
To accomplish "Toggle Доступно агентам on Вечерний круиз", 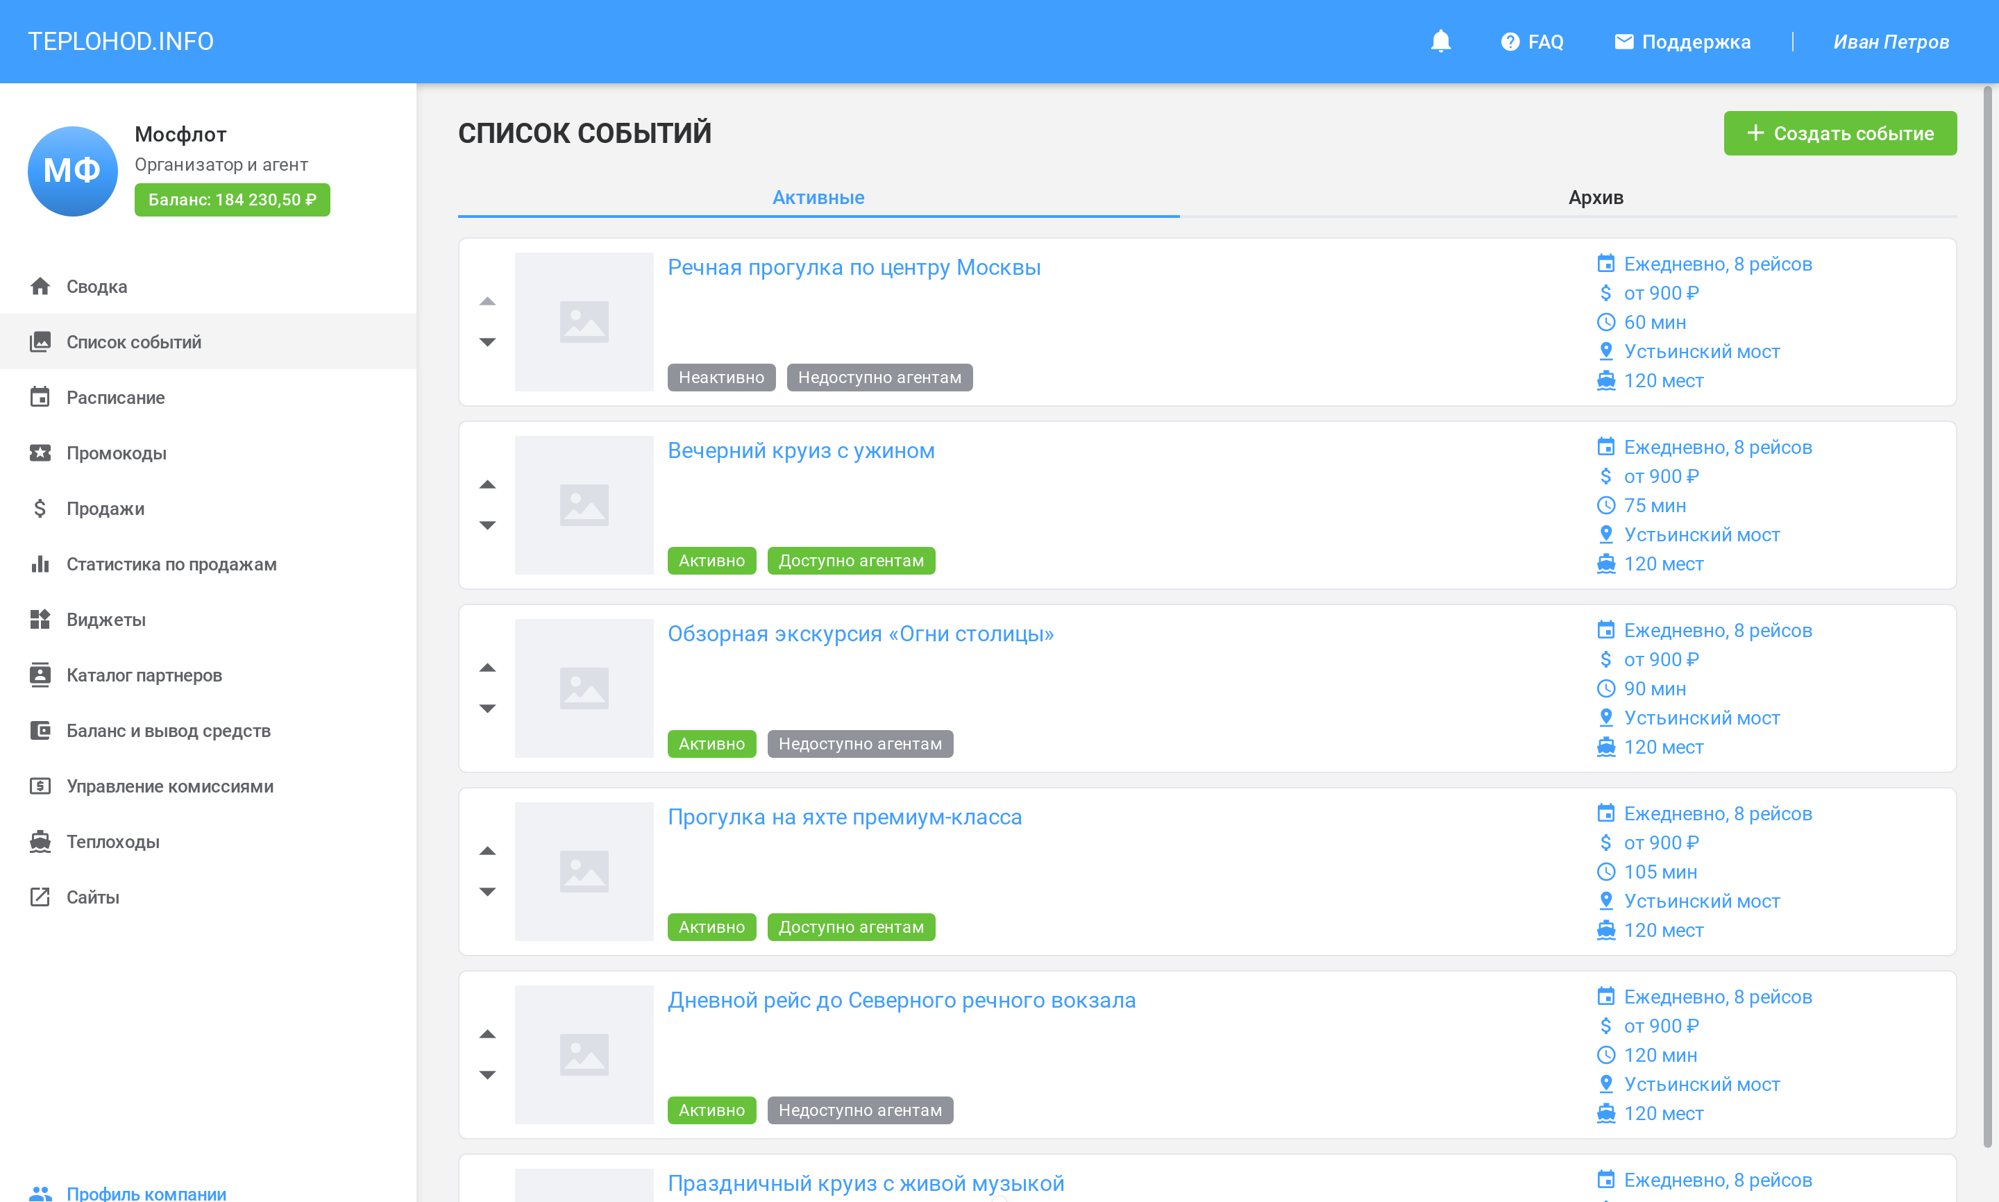I will (x=851, y=561).
